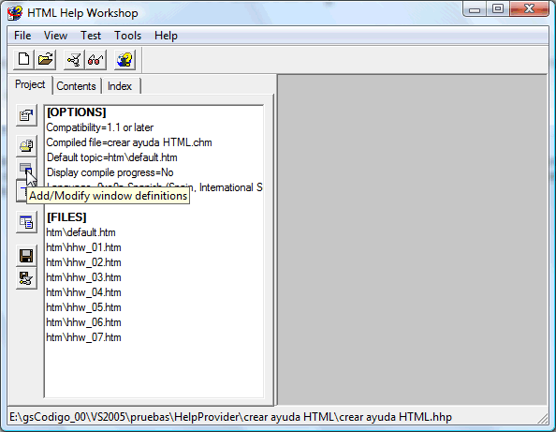556x432 pixels.
Task: Maximize the HTML Help Workshop window
Action: click(497, 9)
